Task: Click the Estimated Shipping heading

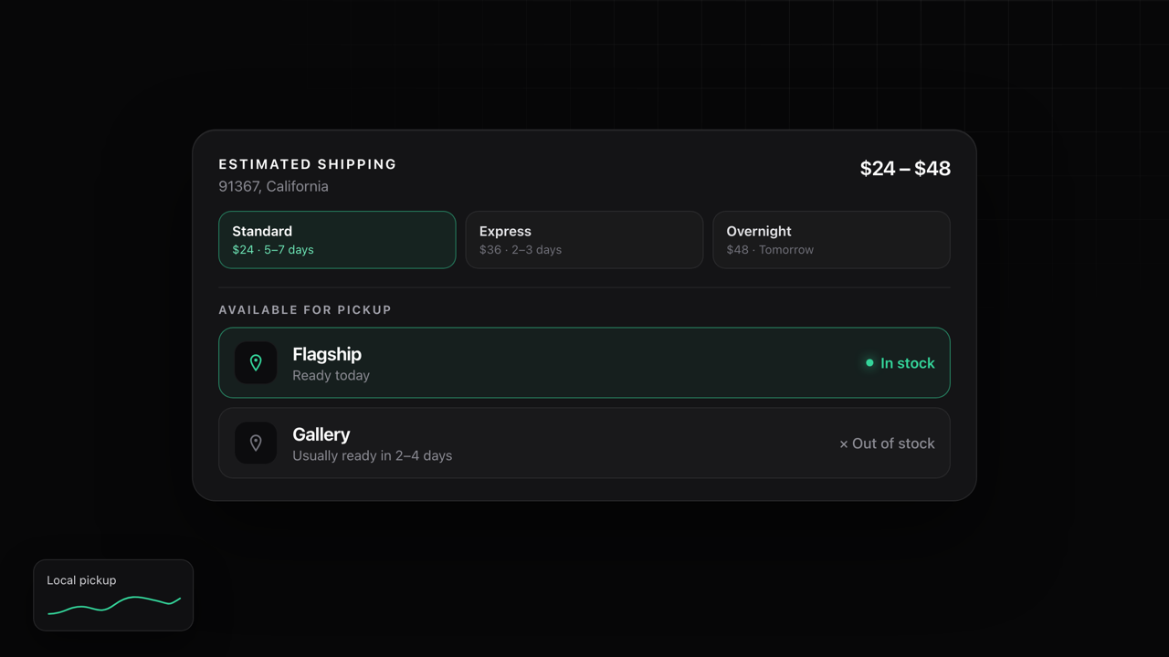Action: click(x=308, y=164)
